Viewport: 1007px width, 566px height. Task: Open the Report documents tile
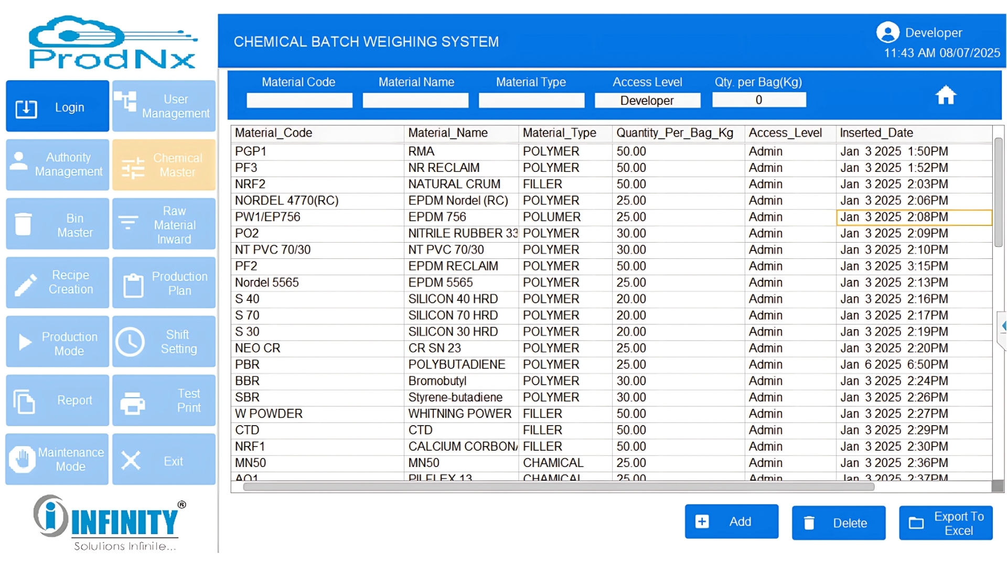click(x=58, y=400)
